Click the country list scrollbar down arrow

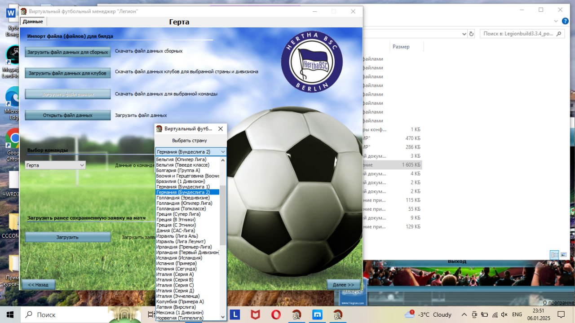[223, 317]
